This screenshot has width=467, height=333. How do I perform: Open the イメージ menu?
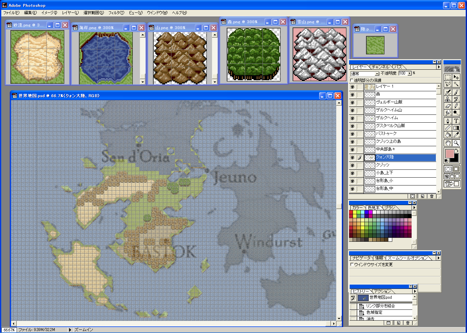click(49, 13)
